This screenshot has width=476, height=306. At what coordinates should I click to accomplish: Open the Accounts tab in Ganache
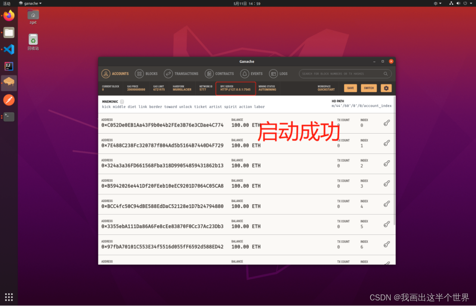[x=115, y=74]
